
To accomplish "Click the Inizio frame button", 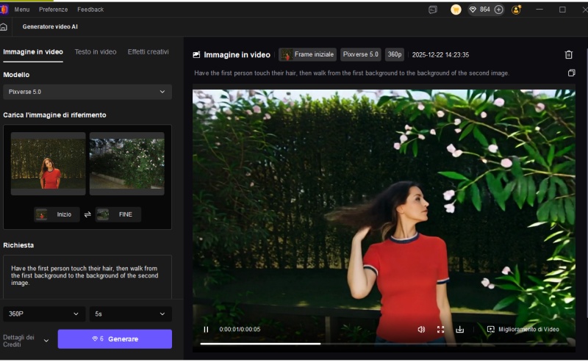I will click(x=57, y=214).
